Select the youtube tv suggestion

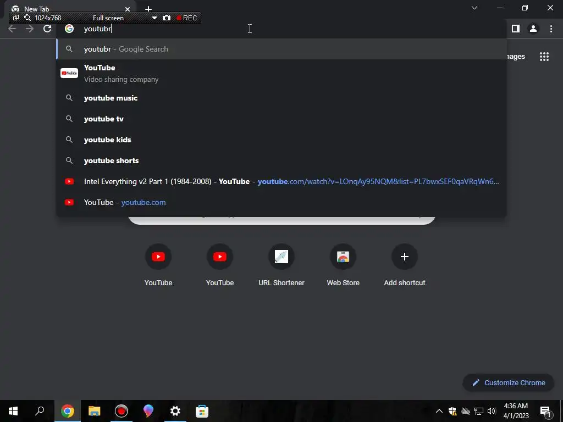[281, 119]
